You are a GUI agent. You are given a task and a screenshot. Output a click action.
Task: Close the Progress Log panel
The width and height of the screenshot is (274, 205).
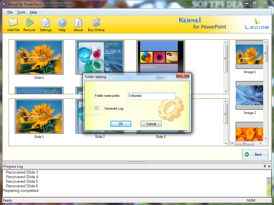269,166
